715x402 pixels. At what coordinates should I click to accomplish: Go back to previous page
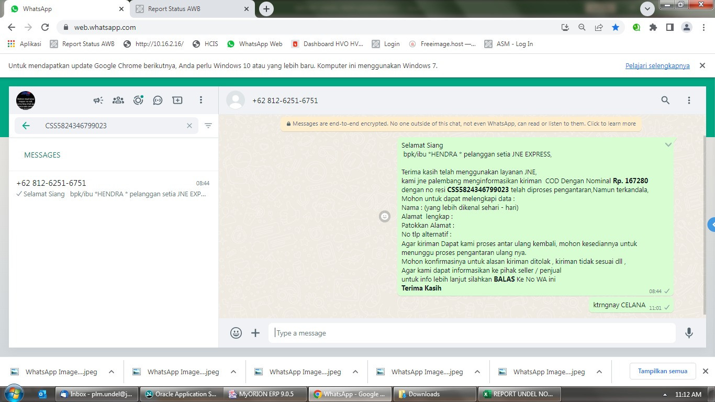pos(12,27)
